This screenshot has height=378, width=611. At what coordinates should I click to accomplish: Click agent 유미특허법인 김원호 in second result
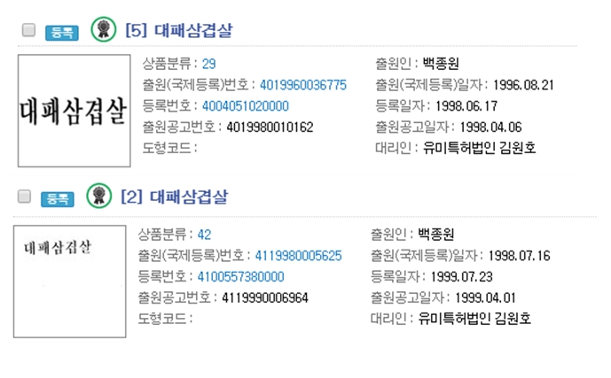(474, 319)
